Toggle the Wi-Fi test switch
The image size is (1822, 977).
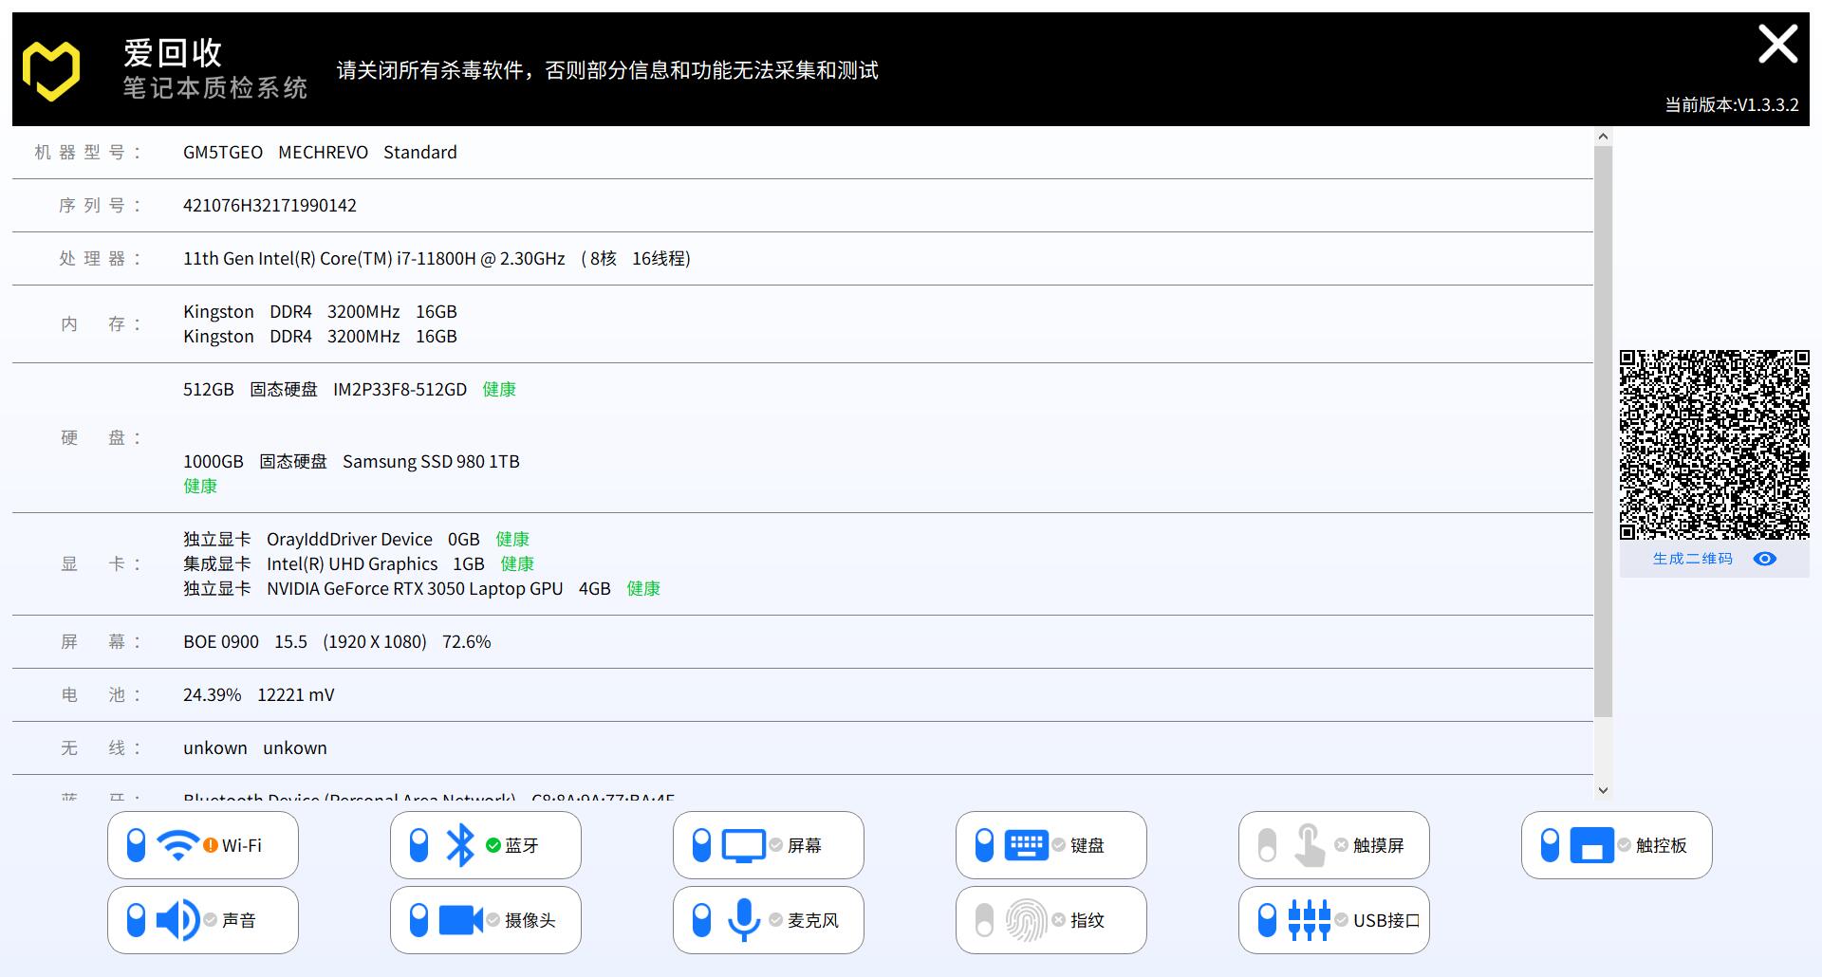click(x=136, y=844)
